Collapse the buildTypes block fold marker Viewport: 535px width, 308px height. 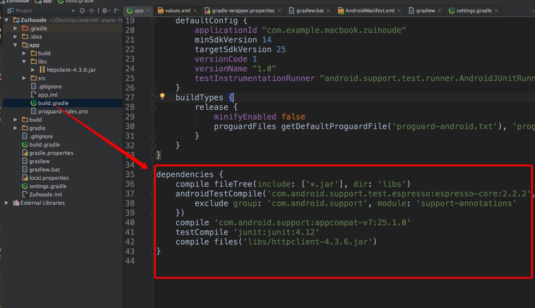(x=153, y=98)
